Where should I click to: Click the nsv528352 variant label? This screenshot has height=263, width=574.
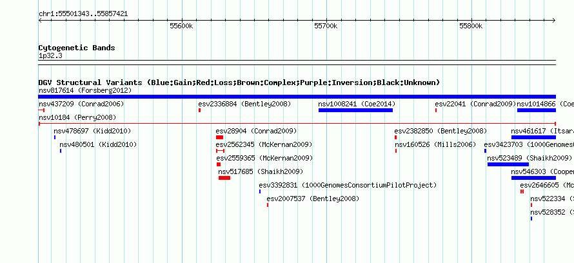[x=552, y=212]
